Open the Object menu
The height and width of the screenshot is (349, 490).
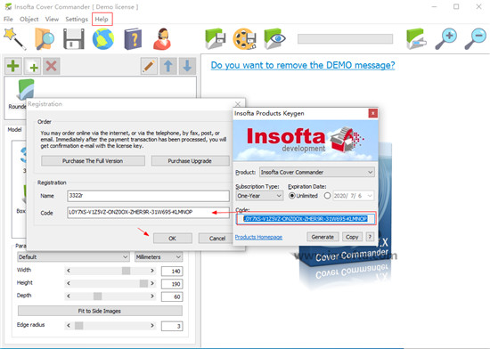29,19
